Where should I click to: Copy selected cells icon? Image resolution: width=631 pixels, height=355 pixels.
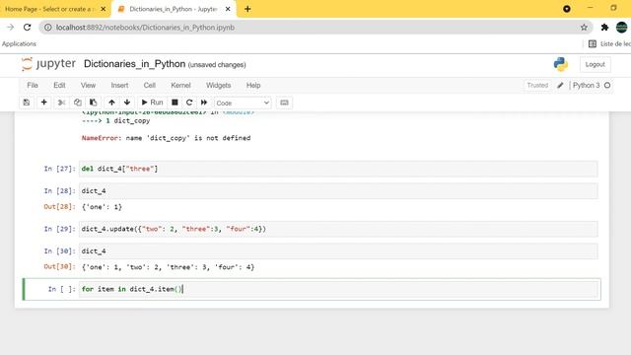point(77,103)
